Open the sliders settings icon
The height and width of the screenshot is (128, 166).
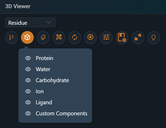106,38
